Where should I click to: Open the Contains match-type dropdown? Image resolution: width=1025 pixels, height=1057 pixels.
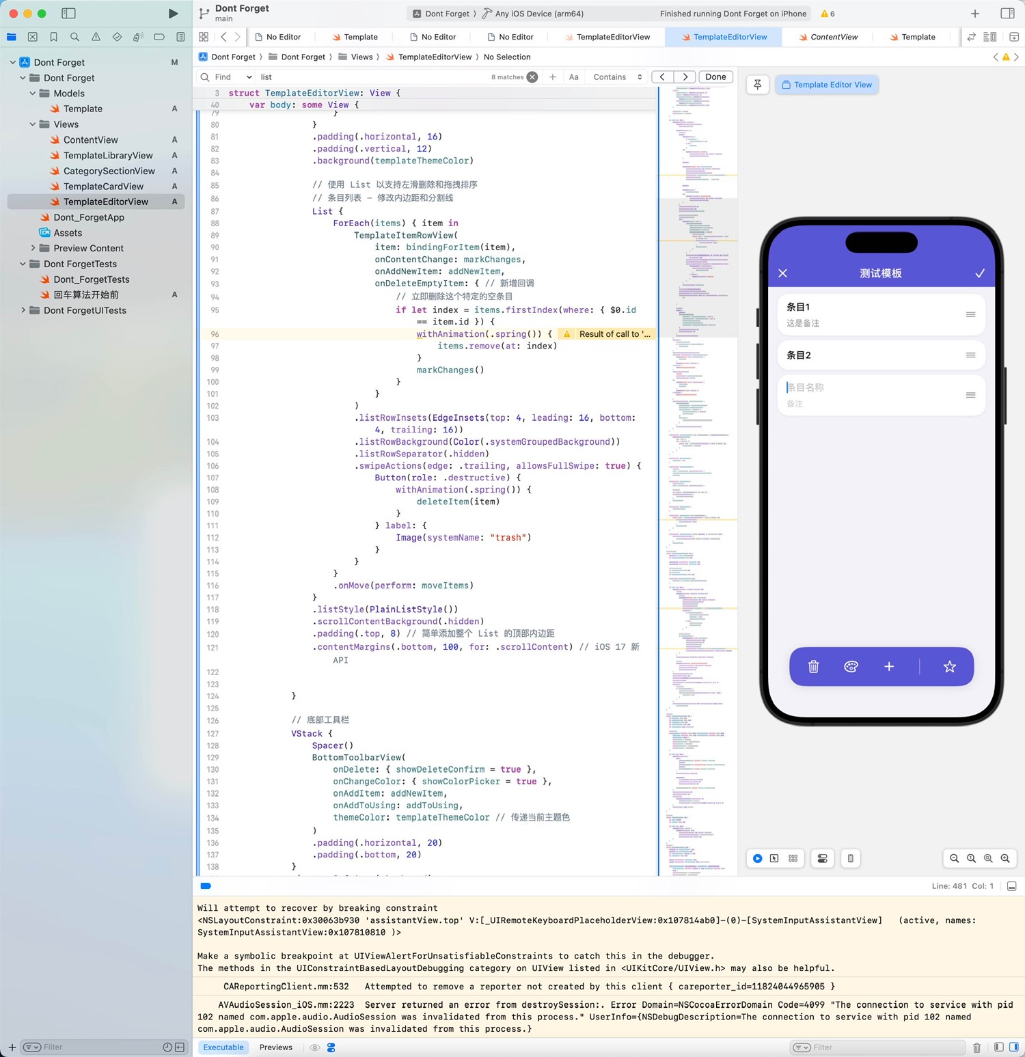[x=618, y=77]
